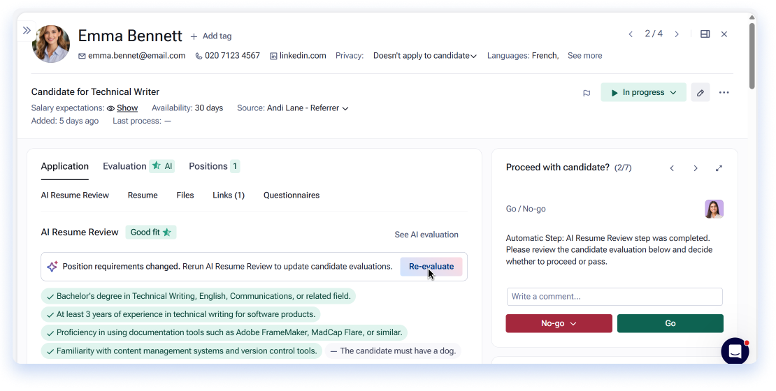
Task: Click the AI sparkle icon in notice banner
Action: pyautogui.click(x=52, y=267)
